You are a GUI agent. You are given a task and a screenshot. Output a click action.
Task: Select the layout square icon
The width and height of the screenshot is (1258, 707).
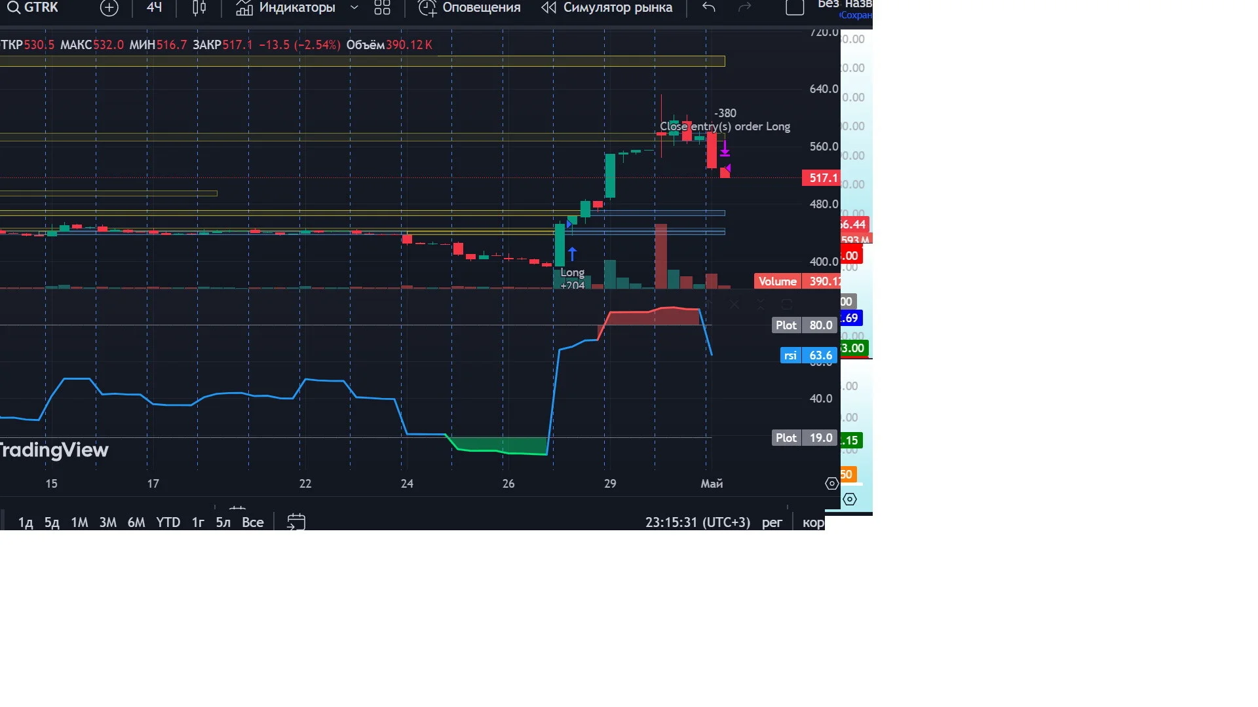(x=795, y=8)
